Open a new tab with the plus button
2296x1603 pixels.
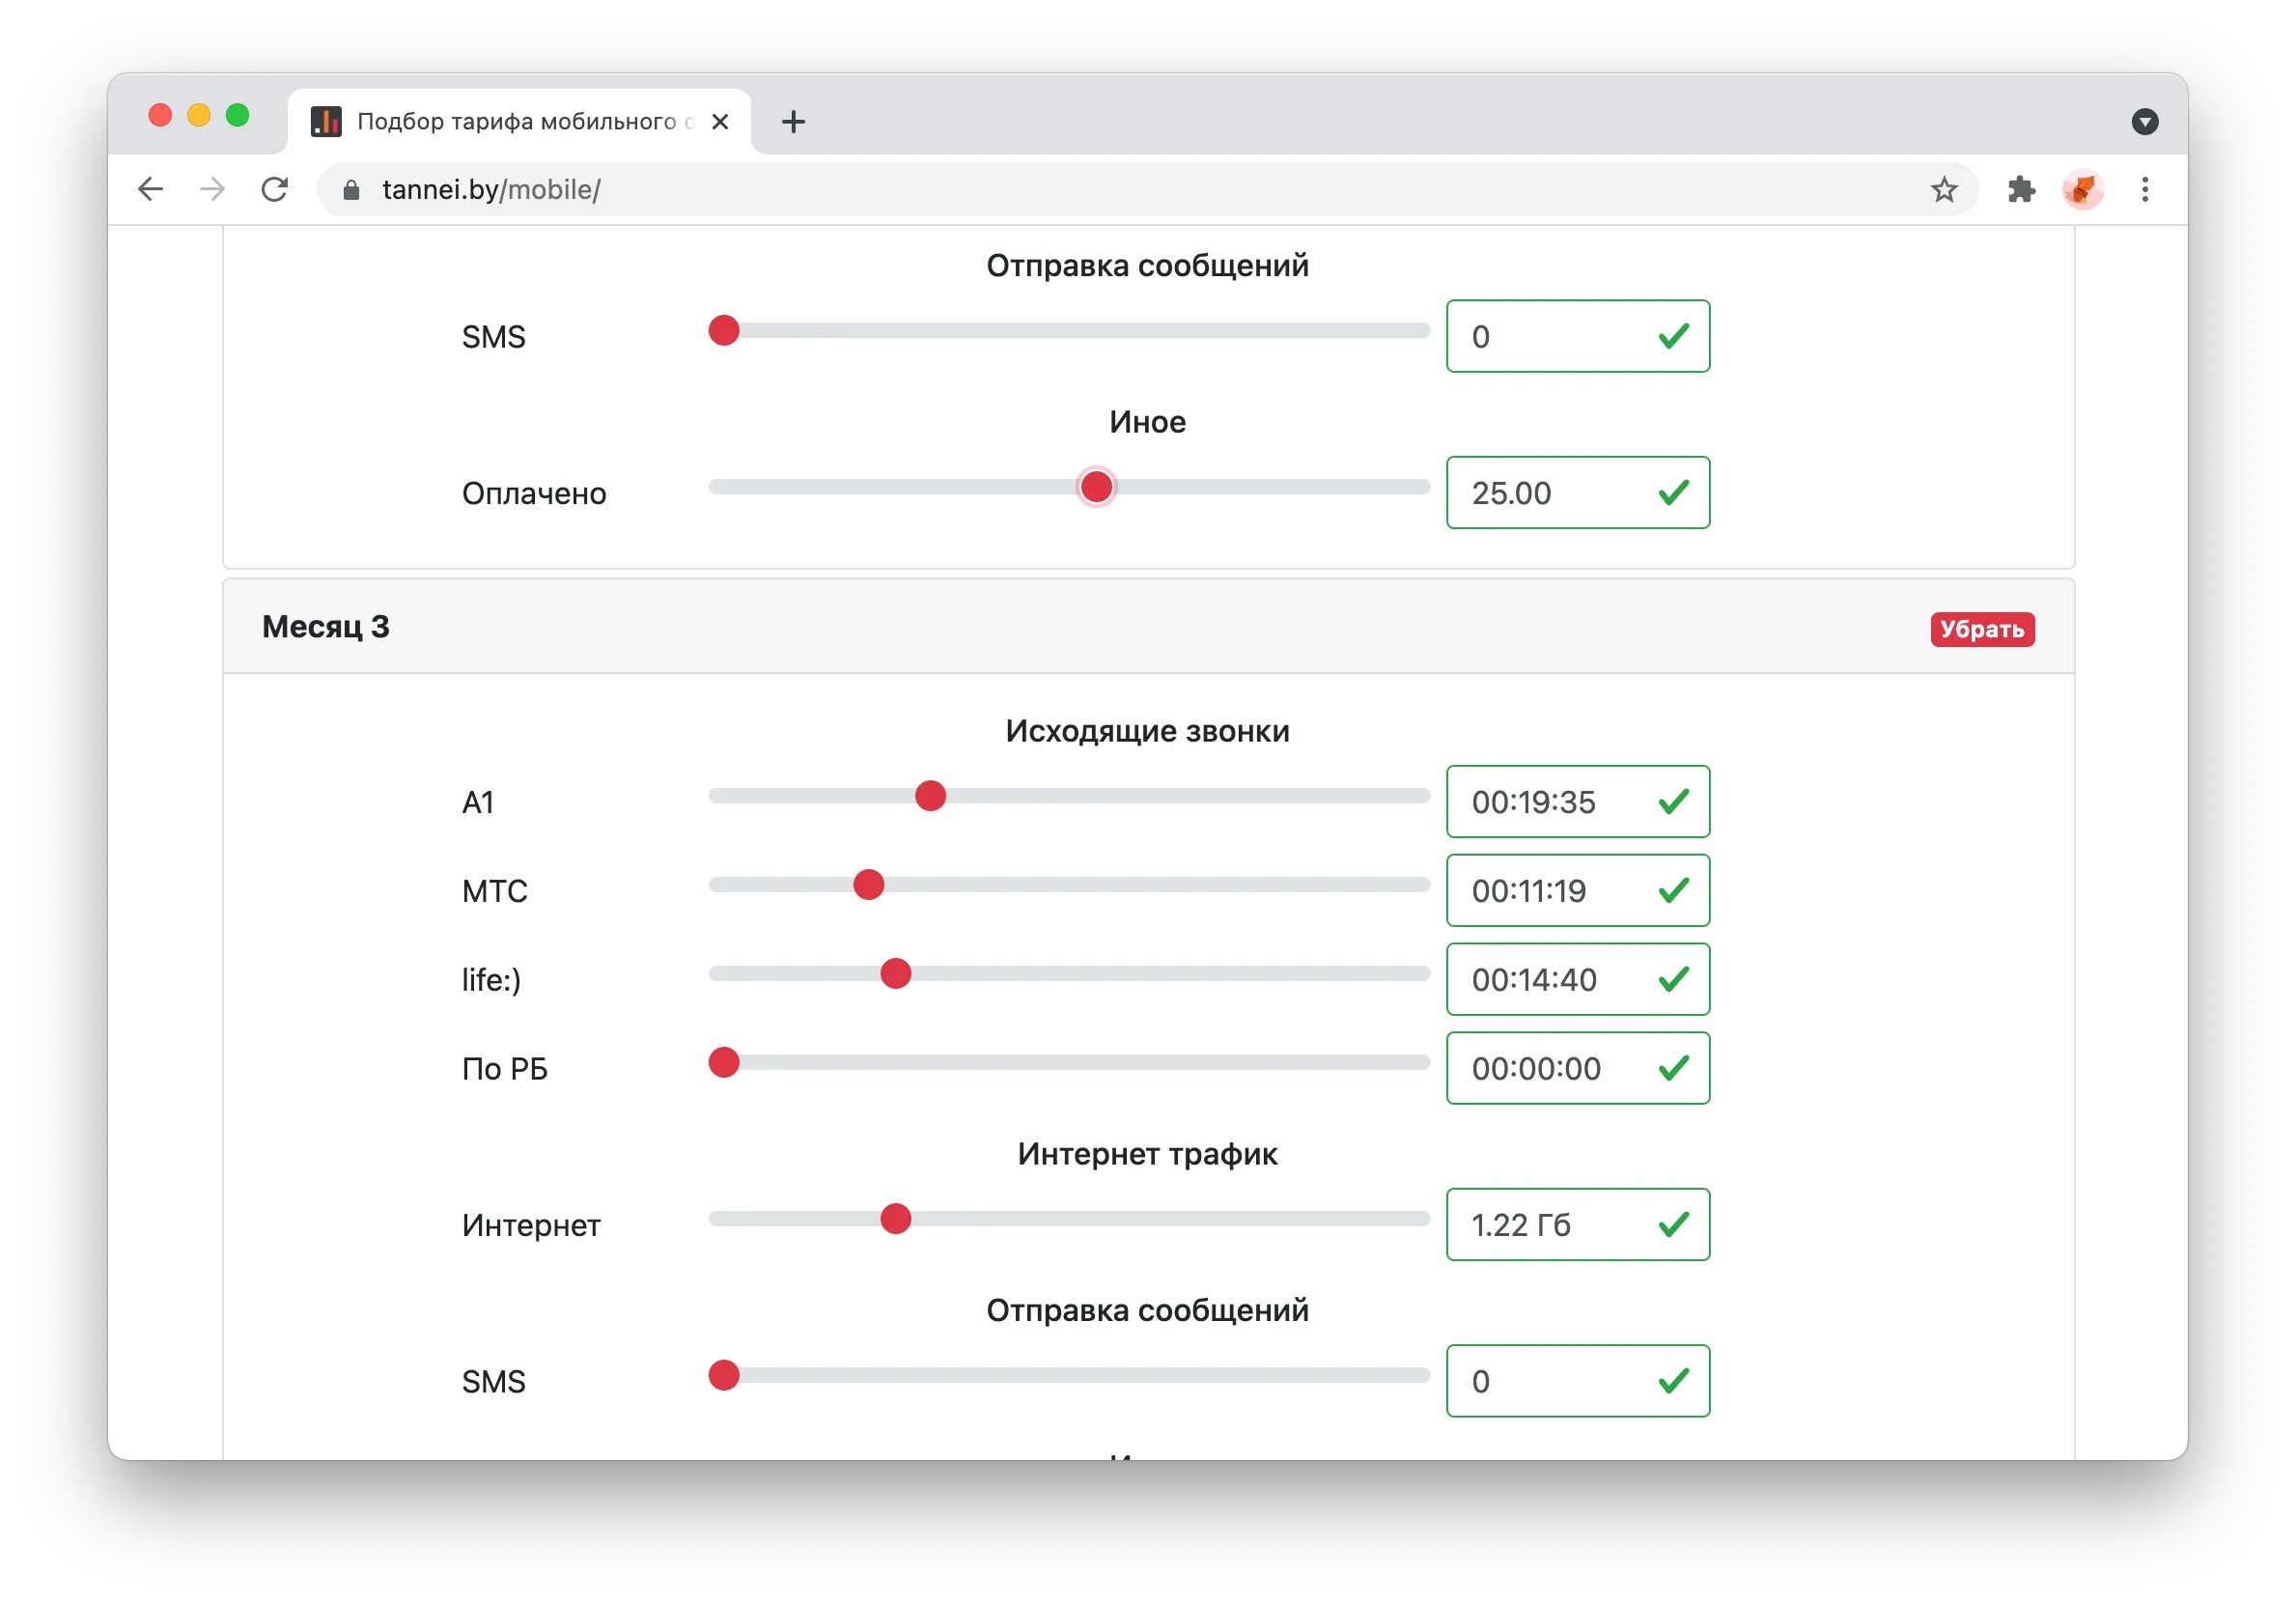(793, 122)
